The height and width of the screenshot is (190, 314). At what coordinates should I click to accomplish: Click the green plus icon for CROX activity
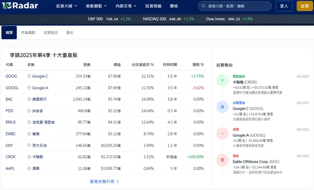[222, 80]
